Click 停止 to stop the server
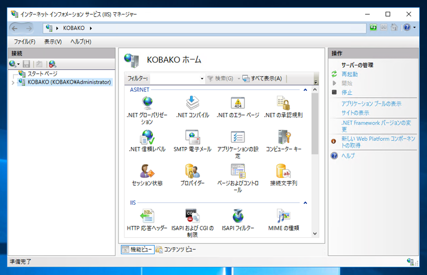Viewport: 427px width, 275px height. [347, 93]
